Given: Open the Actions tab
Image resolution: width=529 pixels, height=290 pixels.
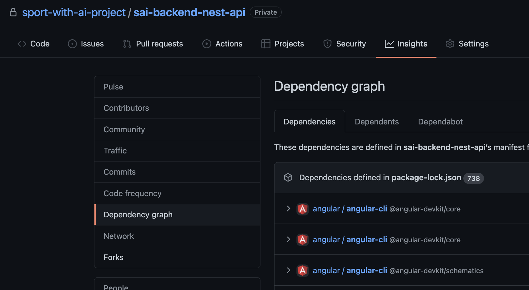Looking at the screenshot, I should 222,44.
